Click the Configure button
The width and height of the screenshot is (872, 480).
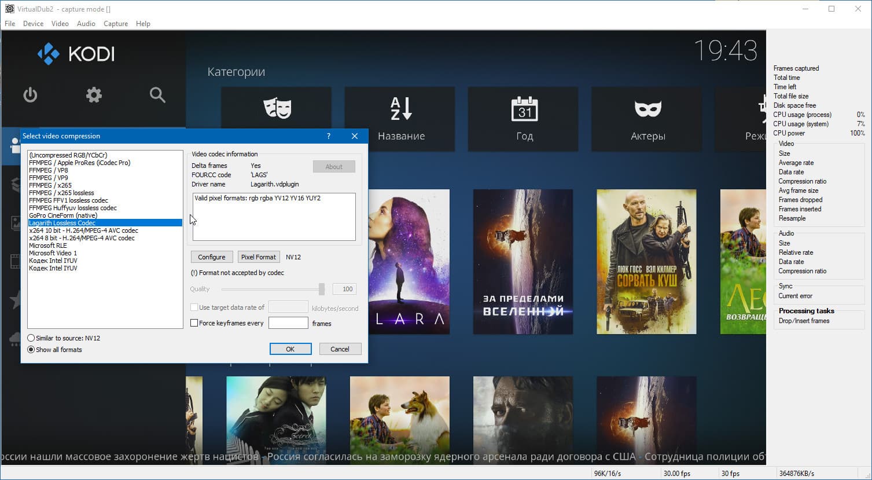pos(212,257)
